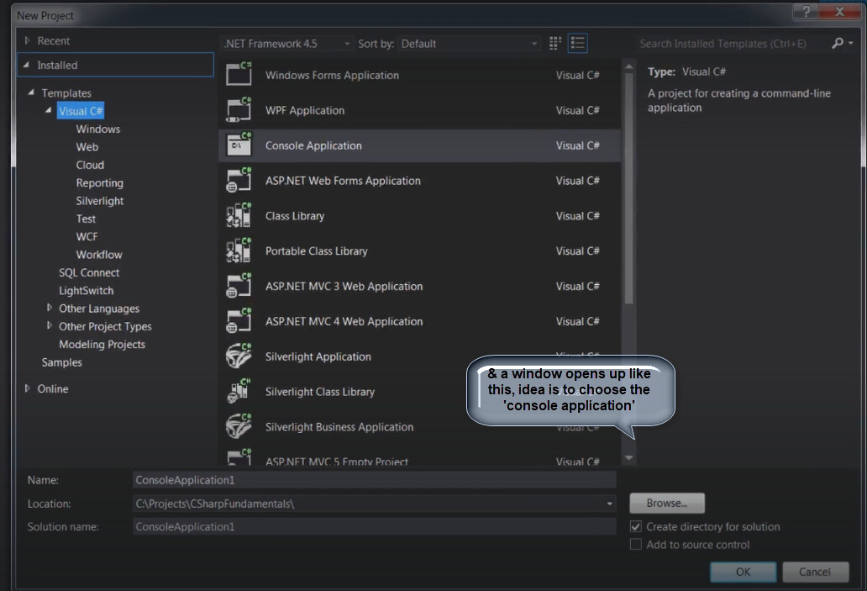Select the Windows Forms Application text
The height and width of the screenshot is (591, 867).
coord(332,76)
